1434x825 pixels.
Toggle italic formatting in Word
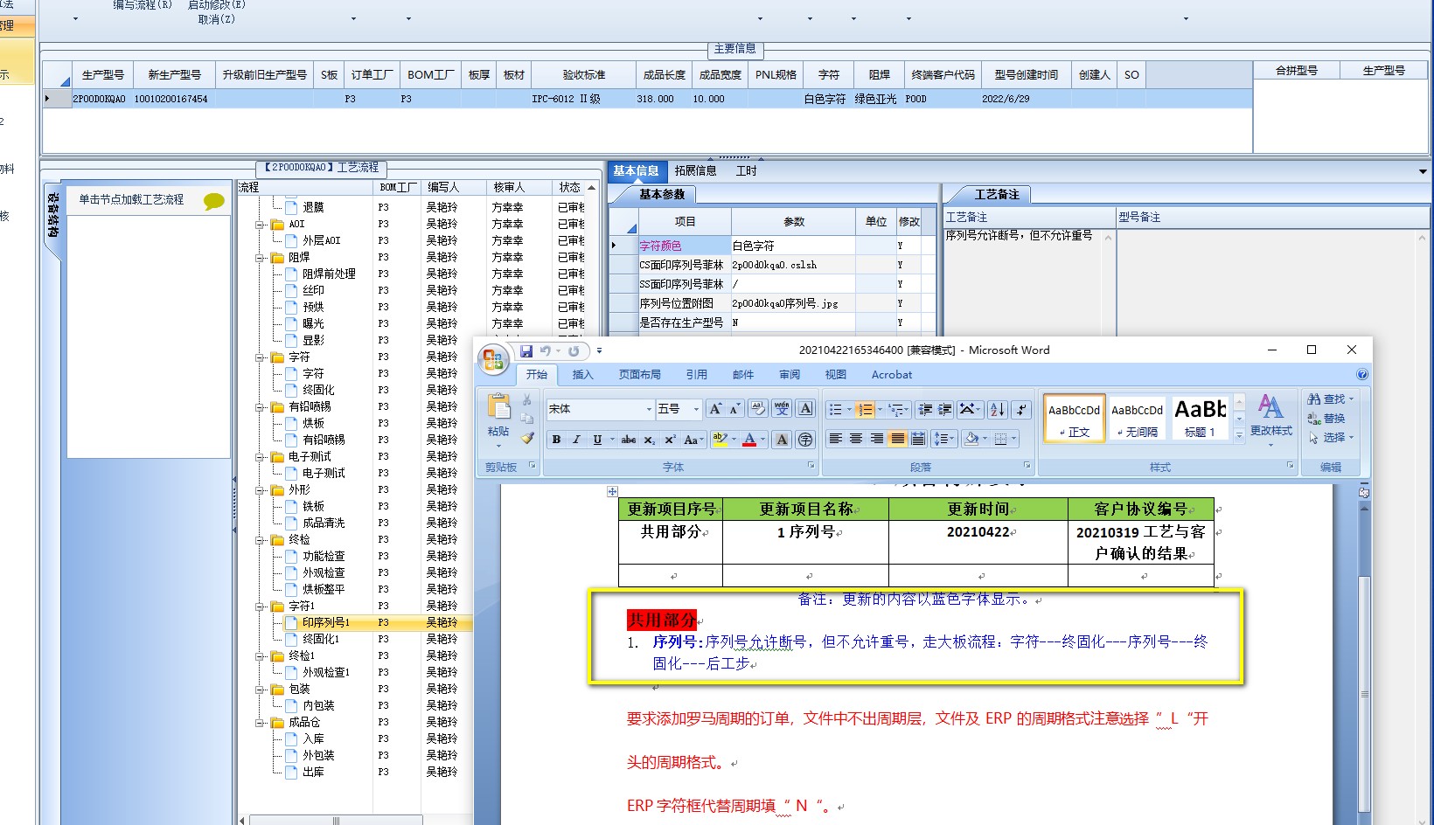coord(576,440)
